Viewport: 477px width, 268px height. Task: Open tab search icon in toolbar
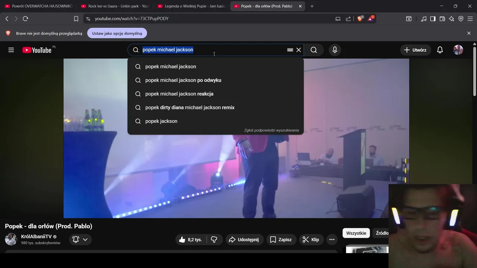coord(409,19)
